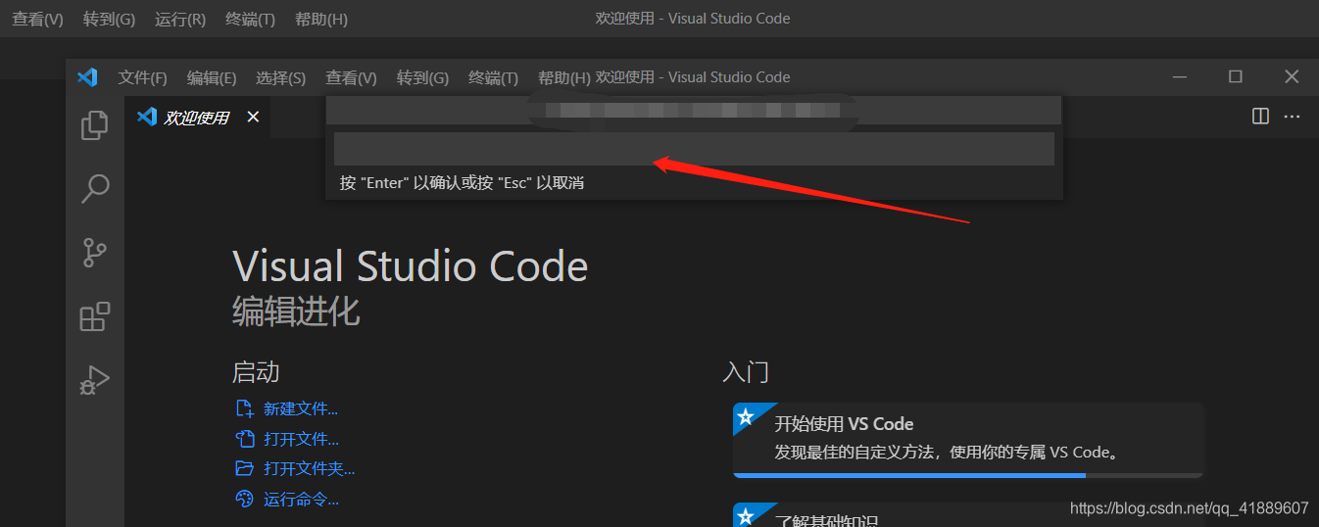This screenshot has height=527, width=1319.
Task: Click the split editor right icon
Action: [1261, 117]
